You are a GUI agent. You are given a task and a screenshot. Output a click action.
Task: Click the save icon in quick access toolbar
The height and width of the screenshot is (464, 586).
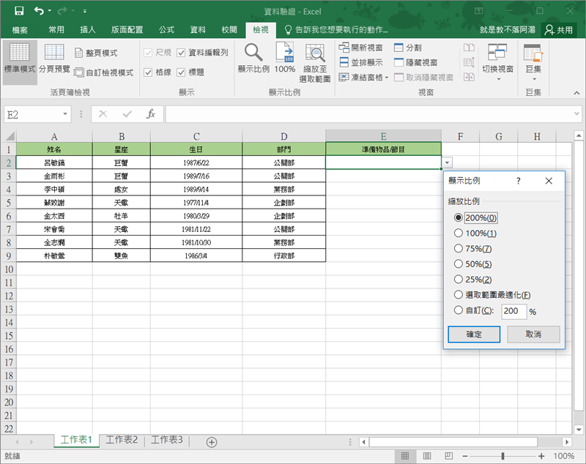(19, 12)
